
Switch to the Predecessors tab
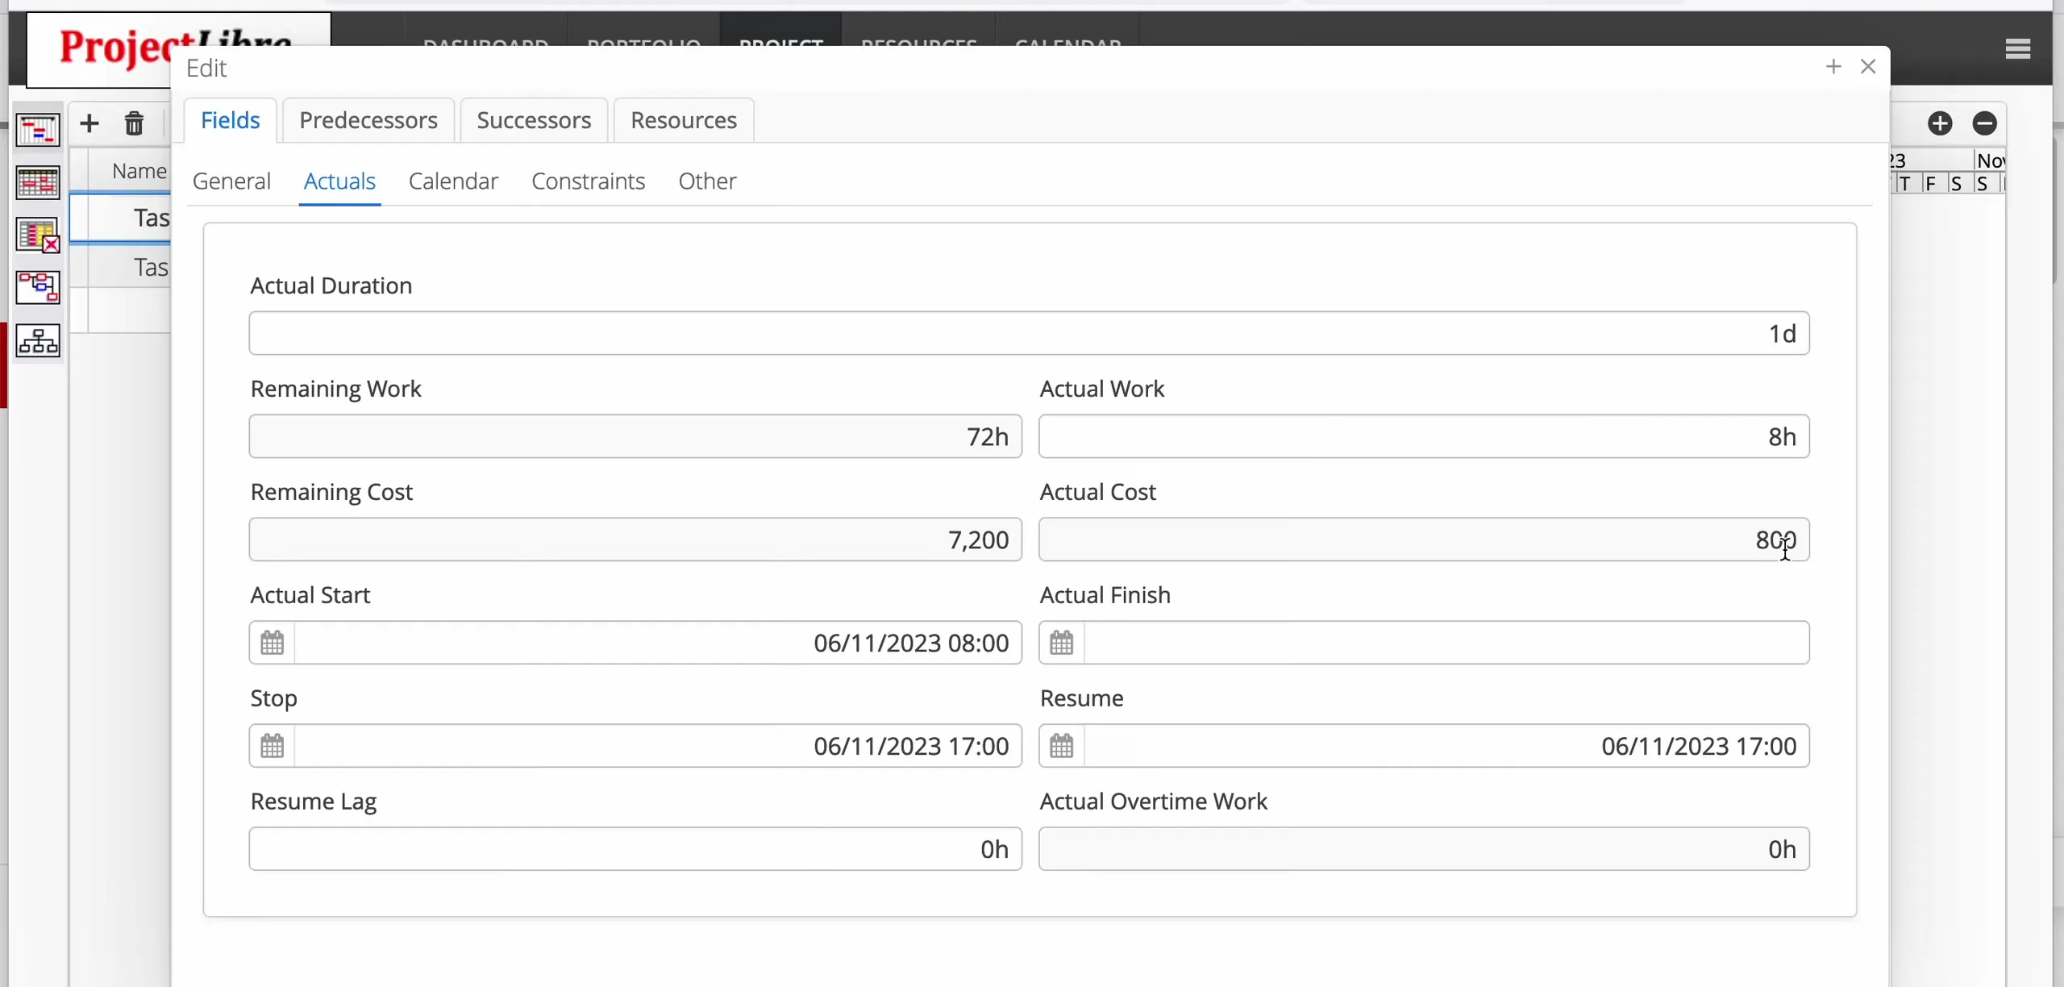(x=368, y=120)
